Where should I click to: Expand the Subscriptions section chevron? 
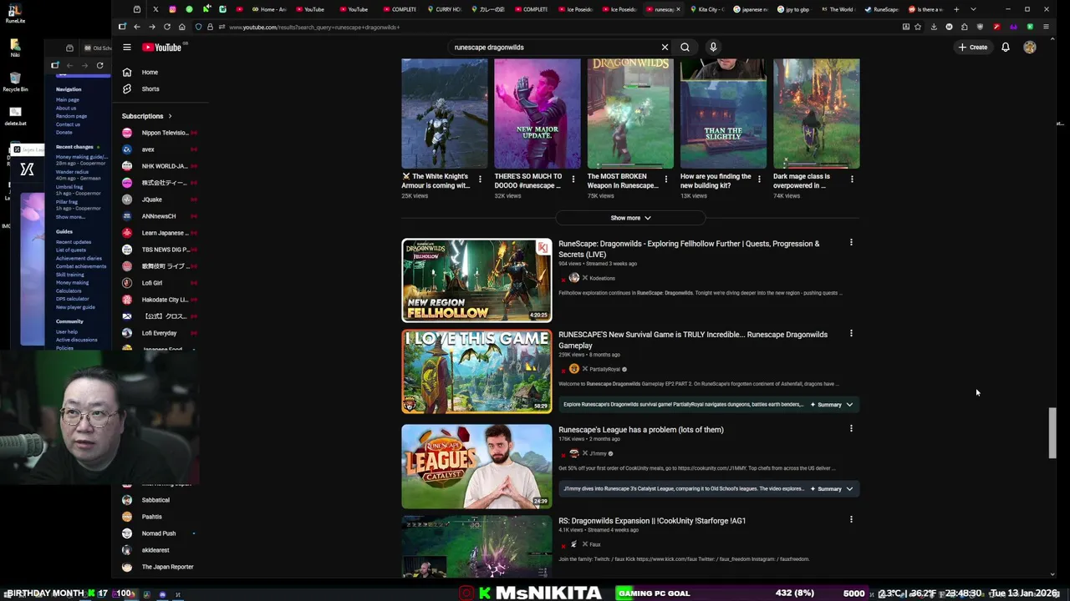pos(170,116)
